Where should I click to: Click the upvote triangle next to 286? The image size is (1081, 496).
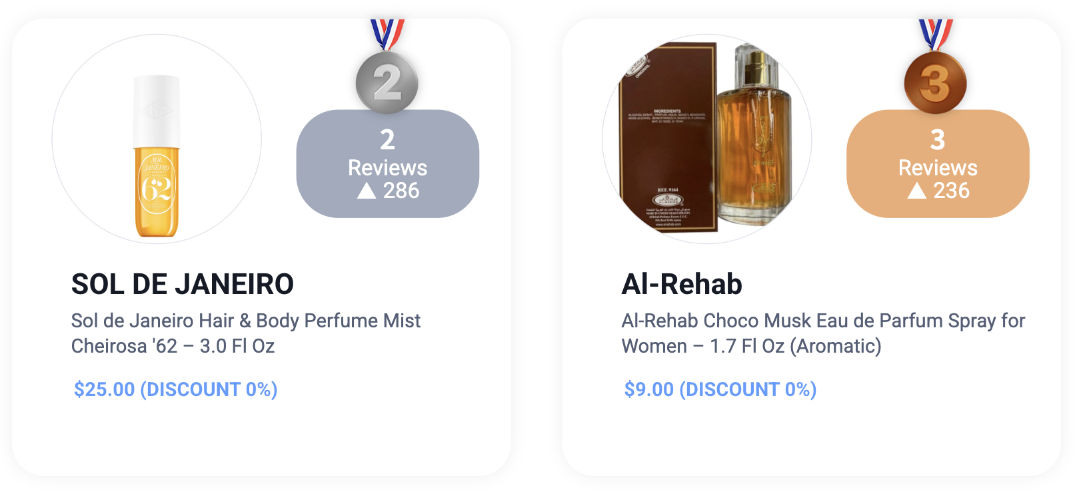tap(367, 191)
